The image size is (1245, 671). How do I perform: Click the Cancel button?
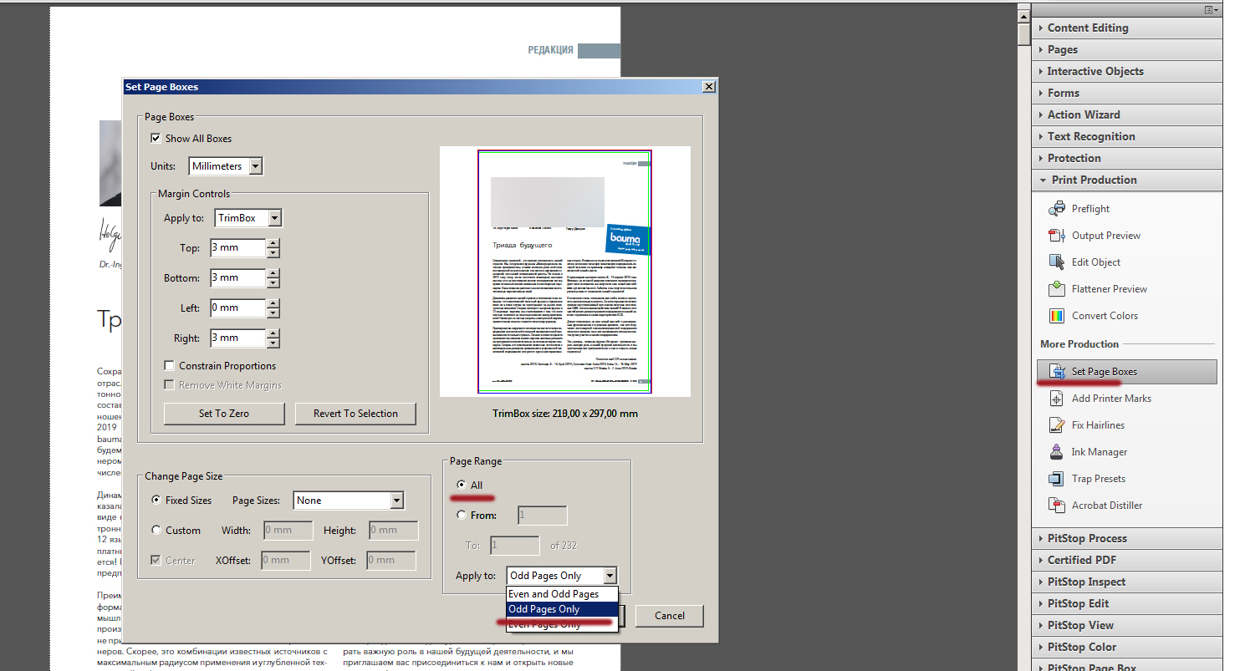(x=670, y=616)
